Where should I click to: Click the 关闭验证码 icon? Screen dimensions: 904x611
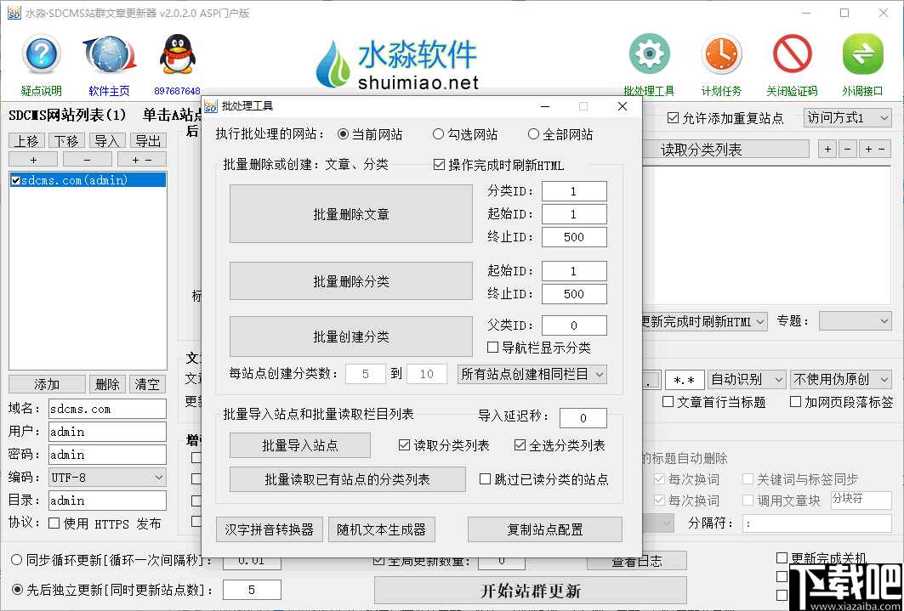[x=792, y=53]
